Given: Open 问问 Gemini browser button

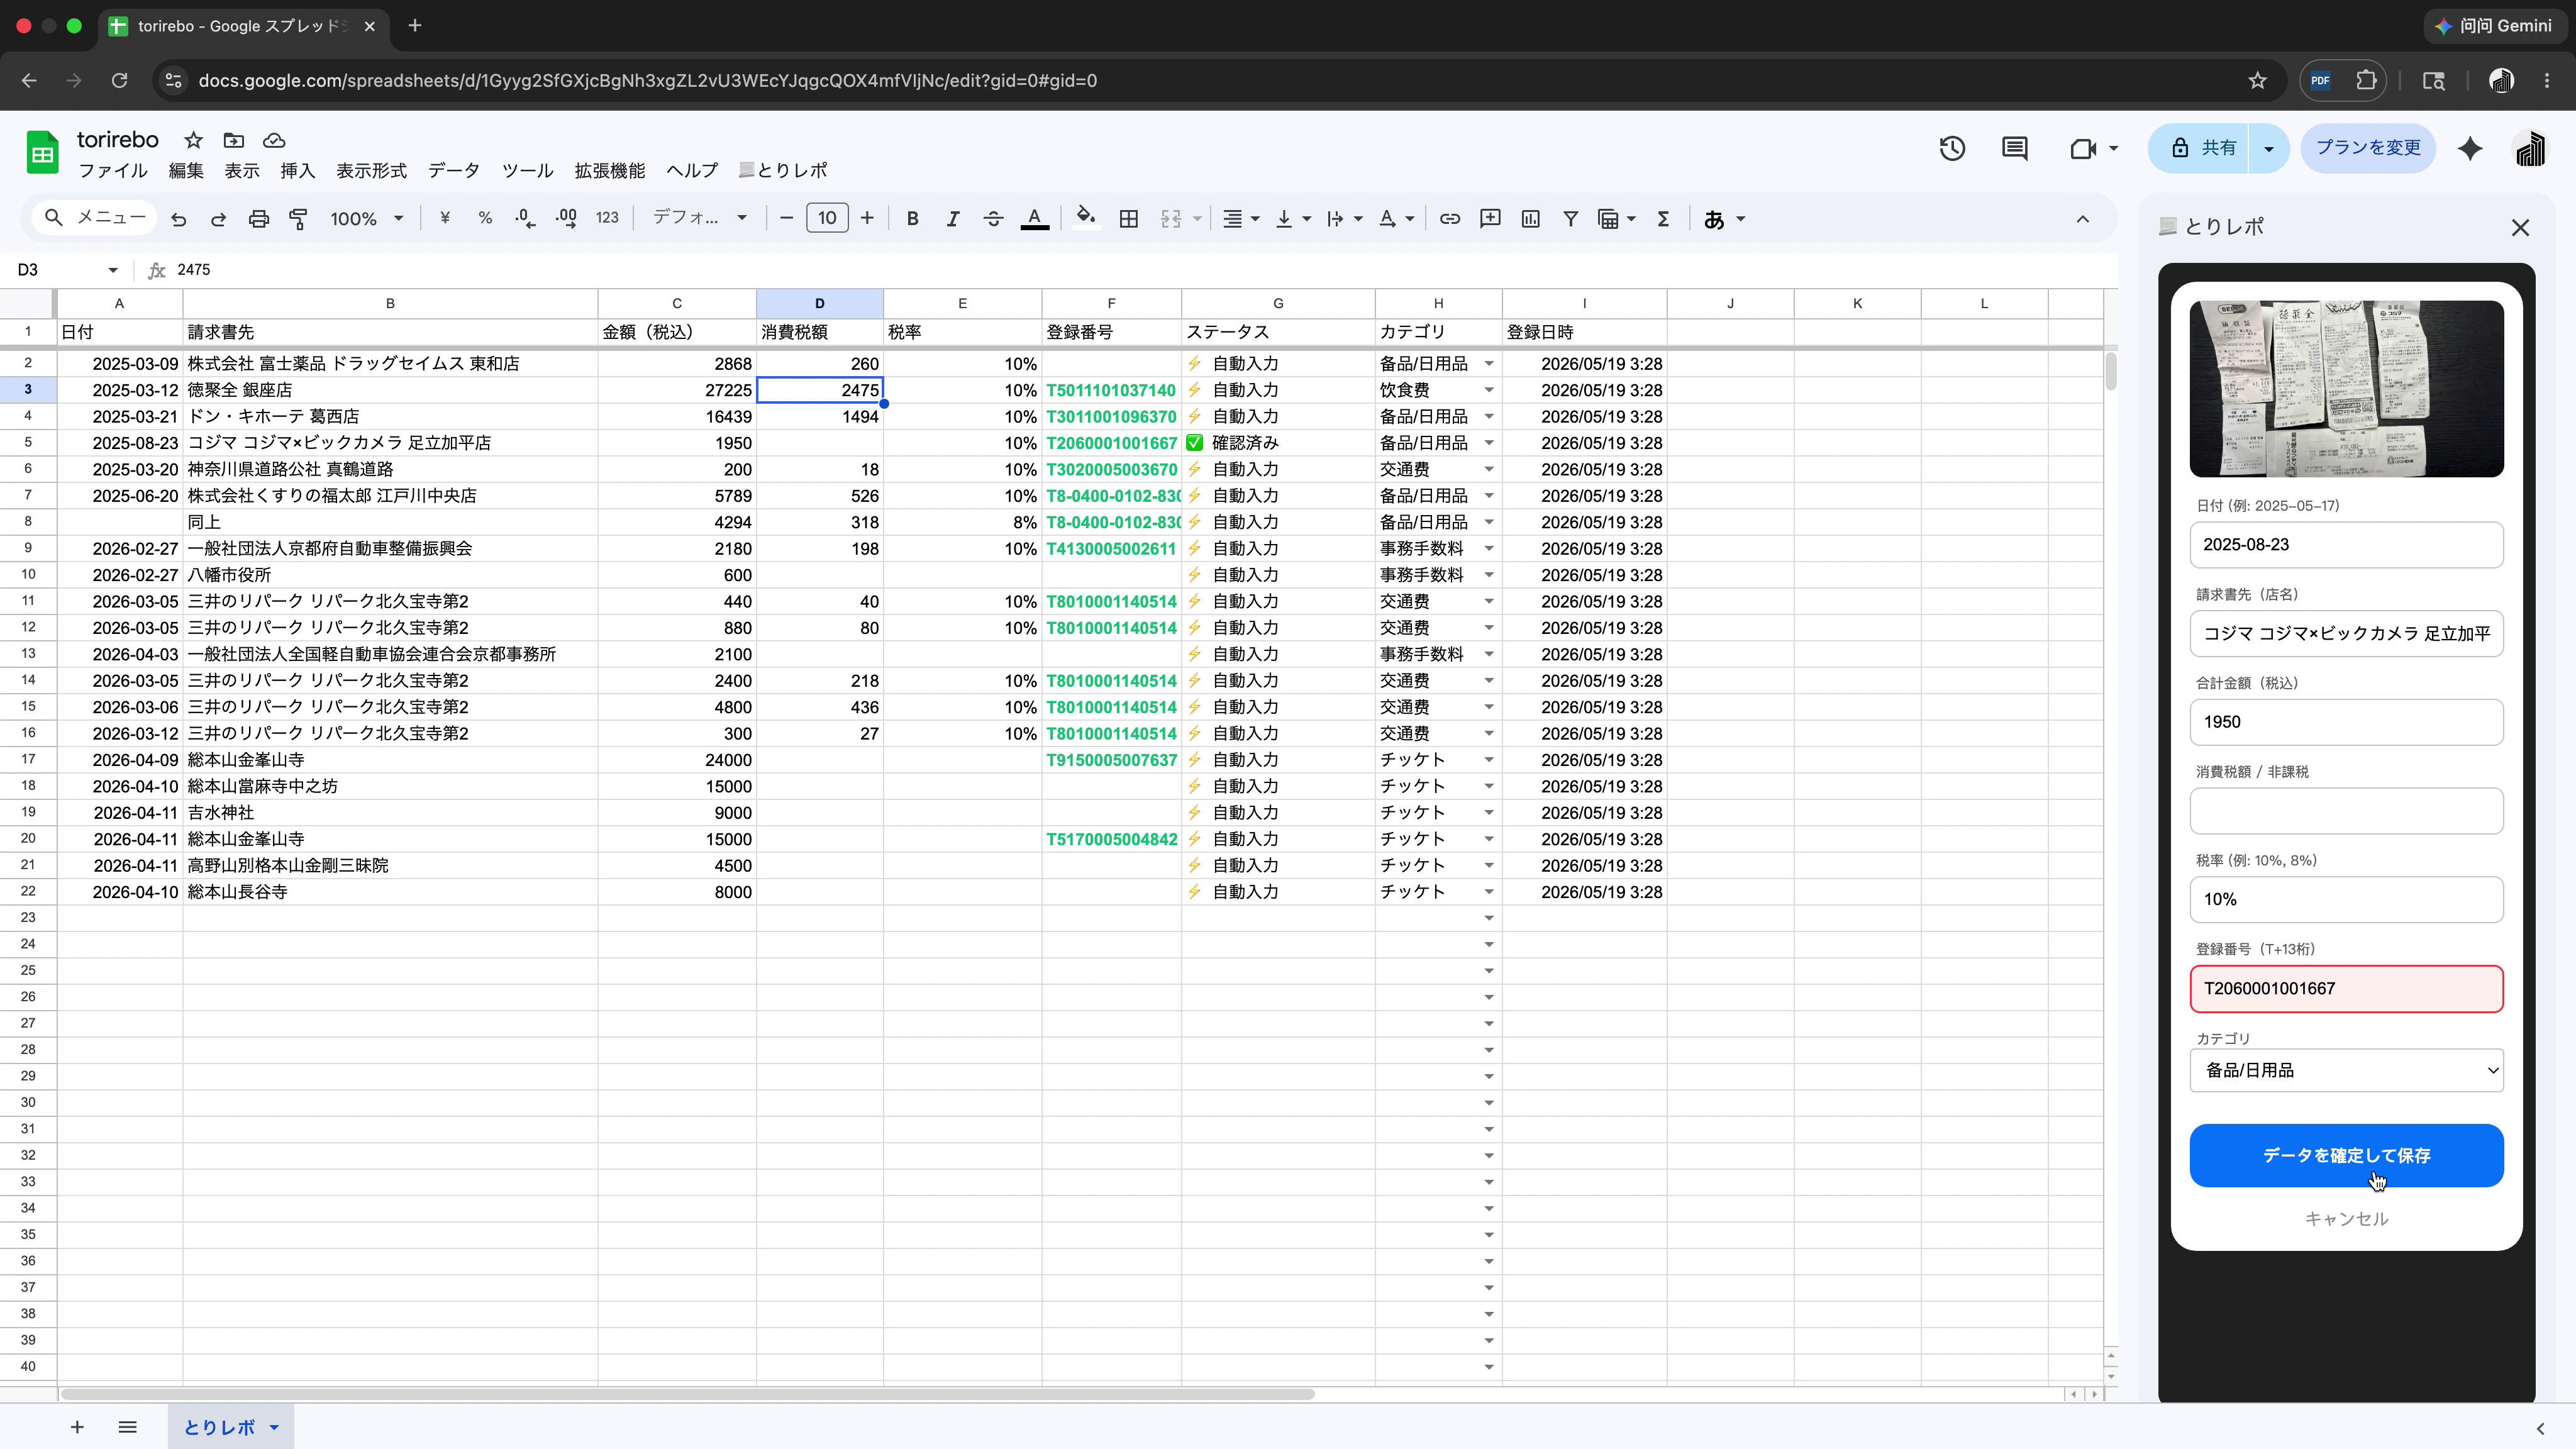Looking at the screenshot, I should point(2494,27).
